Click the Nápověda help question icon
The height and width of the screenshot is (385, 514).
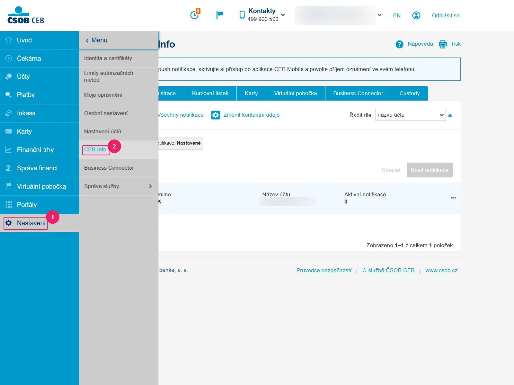(x=399, y=44)
